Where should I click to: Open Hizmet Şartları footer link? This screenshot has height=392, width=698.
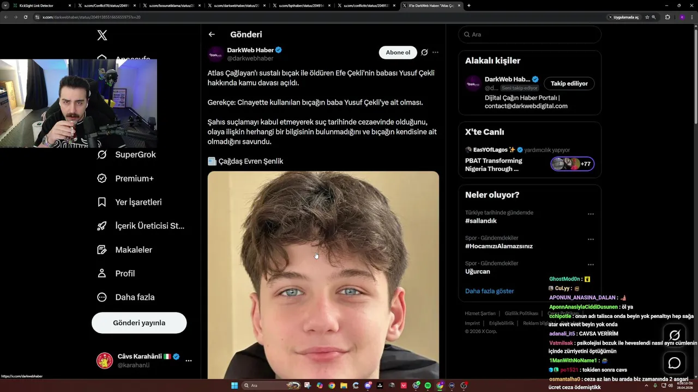coord(480,314)
